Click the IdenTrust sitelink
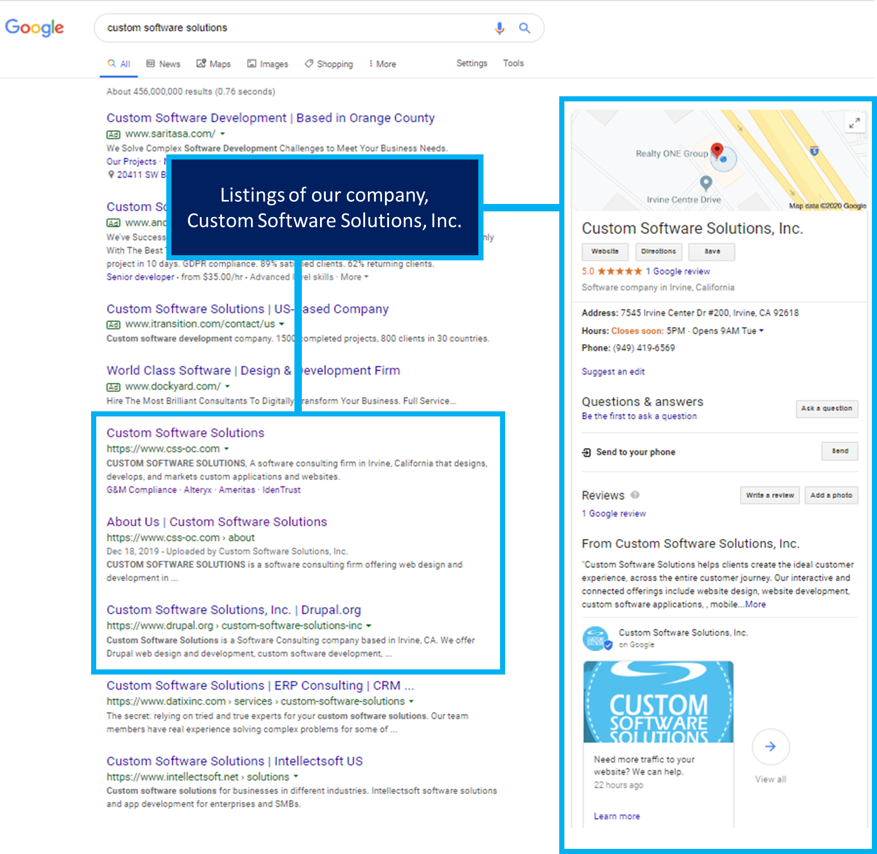This screenshot has width=877, height=854. (x=281, y=490)
